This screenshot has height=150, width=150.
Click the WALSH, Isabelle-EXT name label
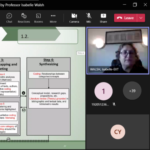pyautogui.click(x=104, y=69)
